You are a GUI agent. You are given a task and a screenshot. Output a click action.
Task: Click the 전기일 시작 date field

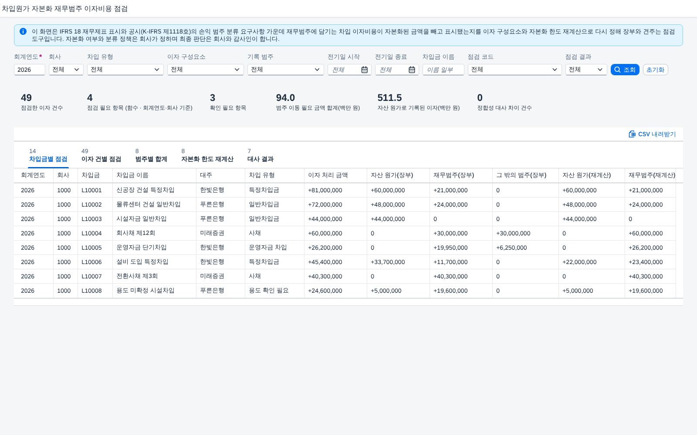pyautogui.click(x=349, y=70)
